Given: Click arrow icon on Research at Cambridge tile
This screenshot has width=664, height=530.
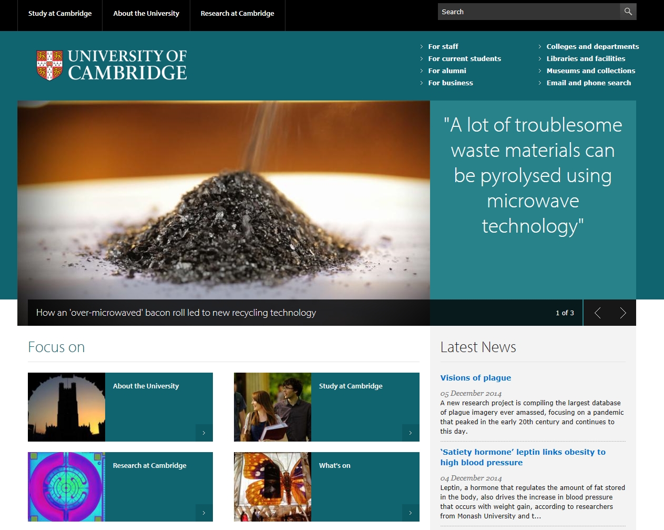Looking at the screenshot, I should [204, 513].
